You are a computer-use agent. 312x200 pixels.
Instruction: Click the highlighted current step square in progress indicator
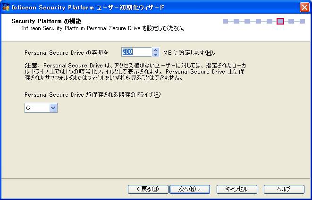[x=280, y=21]
